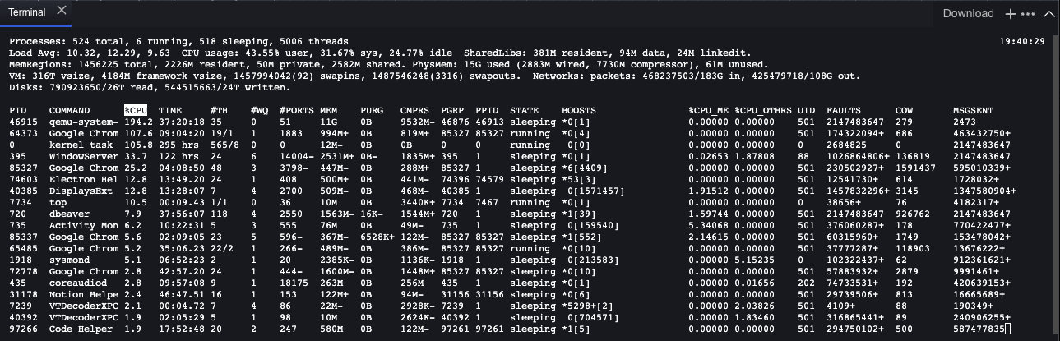Click the STATE column header
The width and height of the screenshot is (1060, 341).
tap(524, 110)
